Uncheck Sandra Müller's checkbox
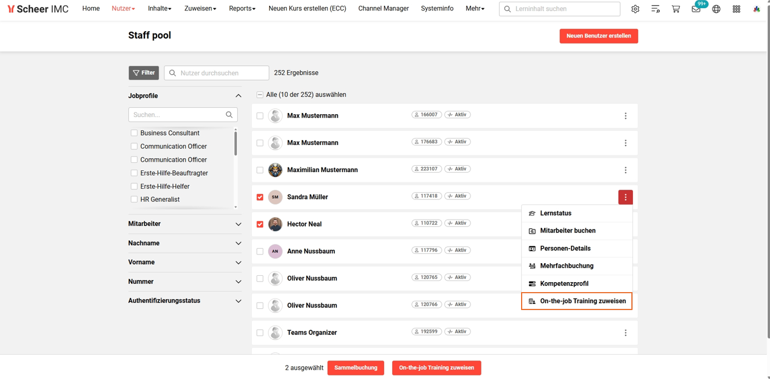 tap(260, 198)
